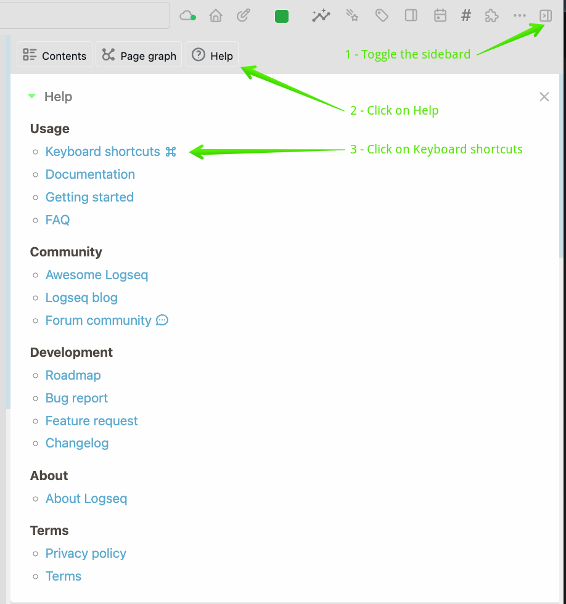Open the Documentation link
This screenshot has width=566, height=604.
90,174
